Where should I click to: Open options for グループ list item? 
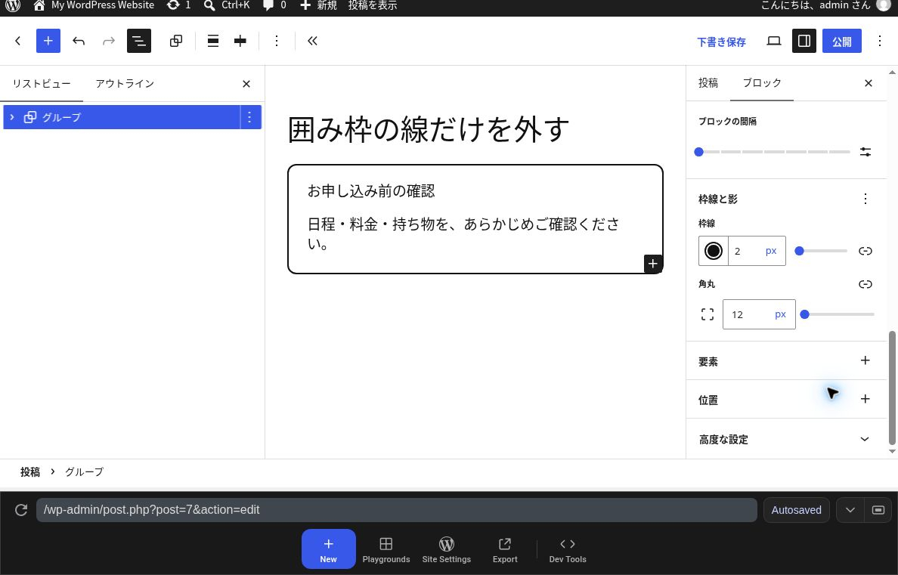tap(249, 117)
